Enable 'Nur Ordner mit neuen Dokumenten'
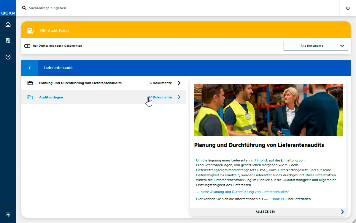Screen dimensions: 356x223 [27, 46]
